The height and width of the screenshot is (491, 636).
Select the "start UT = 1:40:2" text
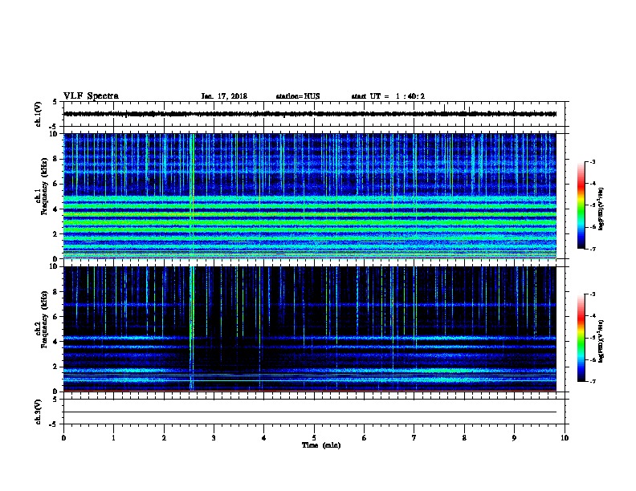point(388,96)
